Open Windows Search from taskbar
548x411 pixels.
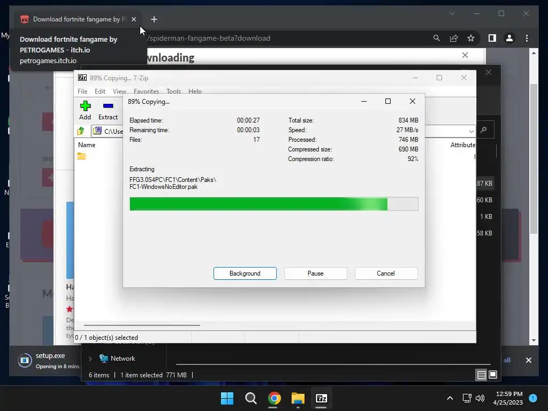coord(251,398)
